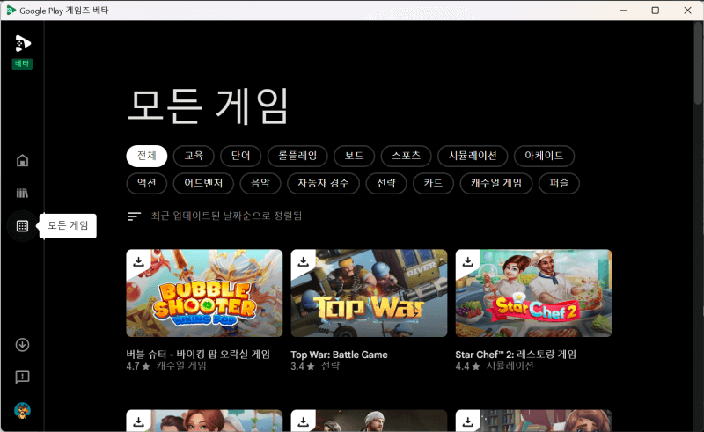Select the All Games grid icon
Viewport: 704px width, 432px height.
[22, 226]
